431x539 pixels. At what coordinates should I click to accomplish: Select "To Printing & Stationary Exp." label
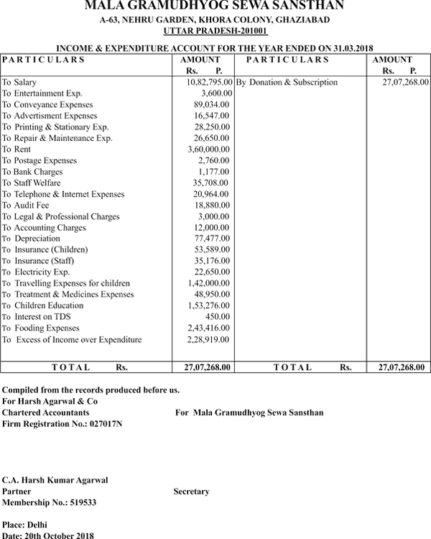pyautogui.click(x=55, y=127)
